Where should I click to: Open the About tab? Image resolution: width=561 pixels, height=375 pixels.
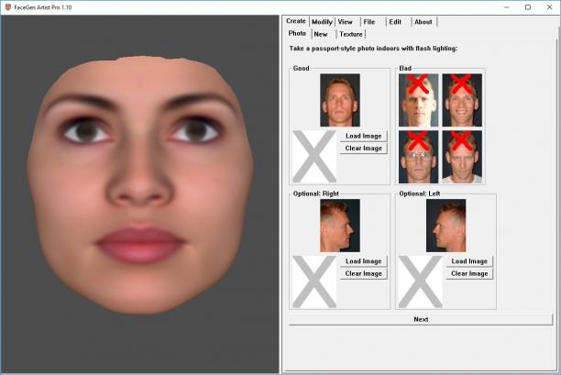(423, 22)
